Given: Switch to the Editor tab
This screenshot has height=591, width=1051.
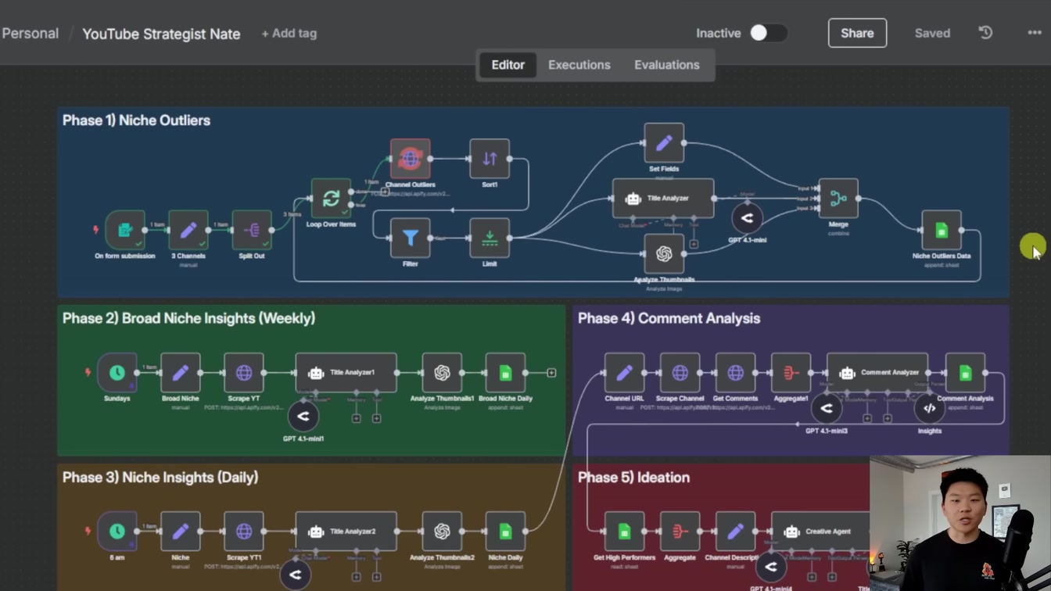Looking at the screenshot, I should point(508,65).
